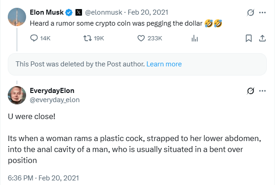Open EverydayElon's profile avatar
This screenshot has width=276, height=185.
pos(16,95)
